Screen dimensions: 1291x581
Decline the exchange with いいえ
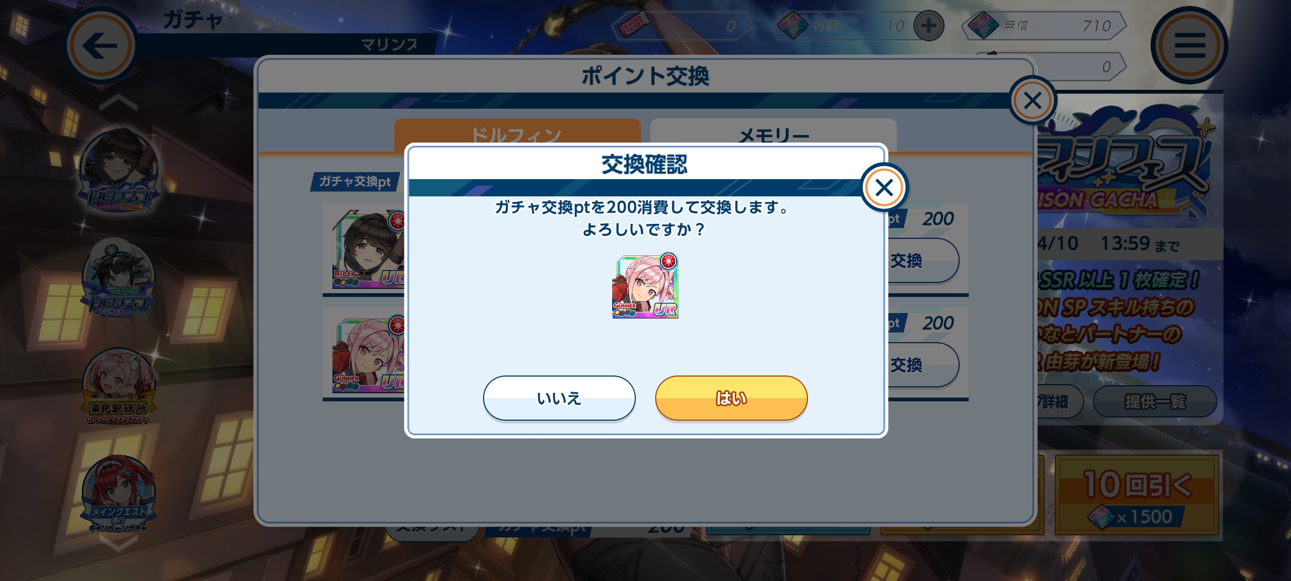pos(559,398)
